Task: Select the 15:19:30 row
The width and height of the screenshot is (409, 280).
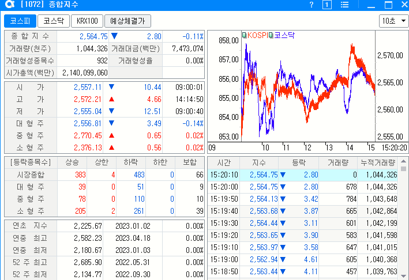Action: tap(303, 223)
